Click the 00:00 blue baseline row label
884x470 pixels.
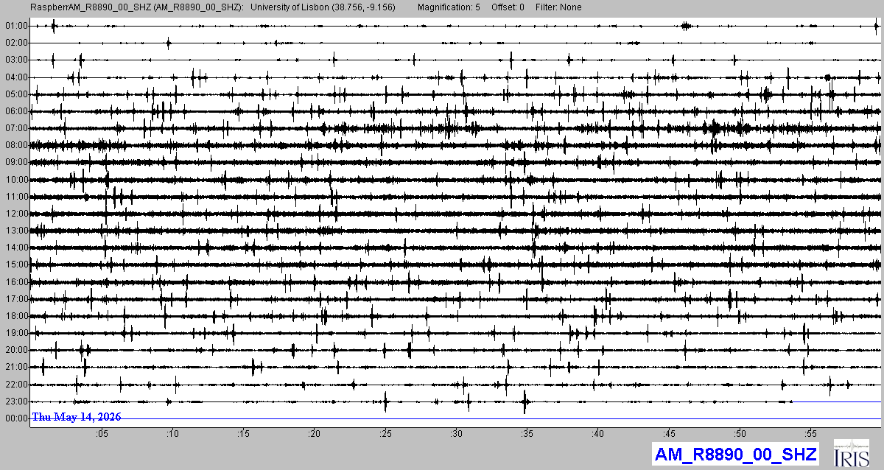pyautogui.click(x=16, y=418)
